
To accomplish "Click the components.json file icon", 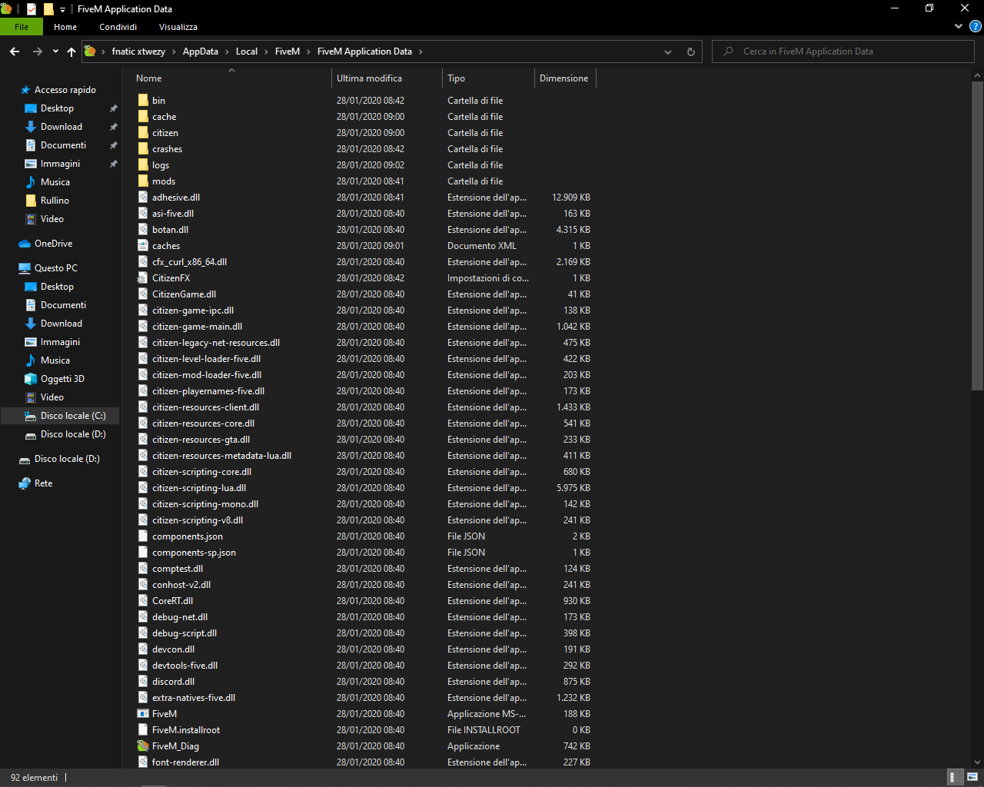I will [x=143, y=536].
